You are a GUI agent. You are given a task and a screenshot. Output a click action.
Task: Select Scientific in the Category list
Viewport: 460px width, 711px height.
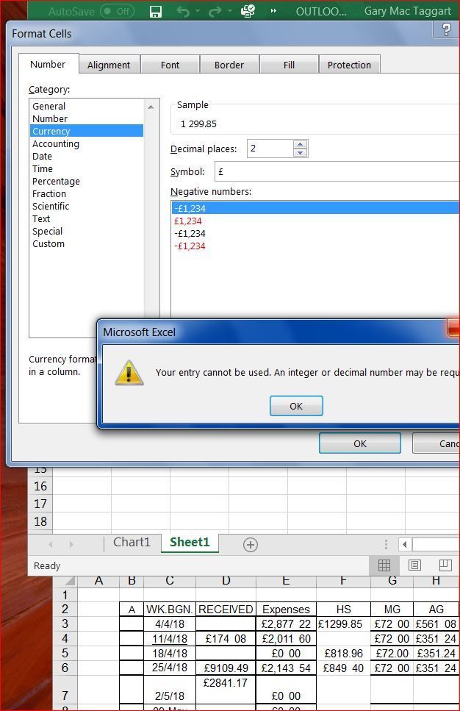87,207
